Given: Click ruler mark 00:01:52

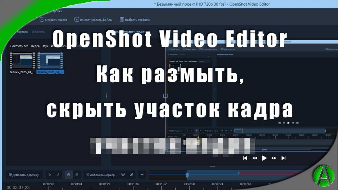Looking at the screenshot, I should click(161, 184).
